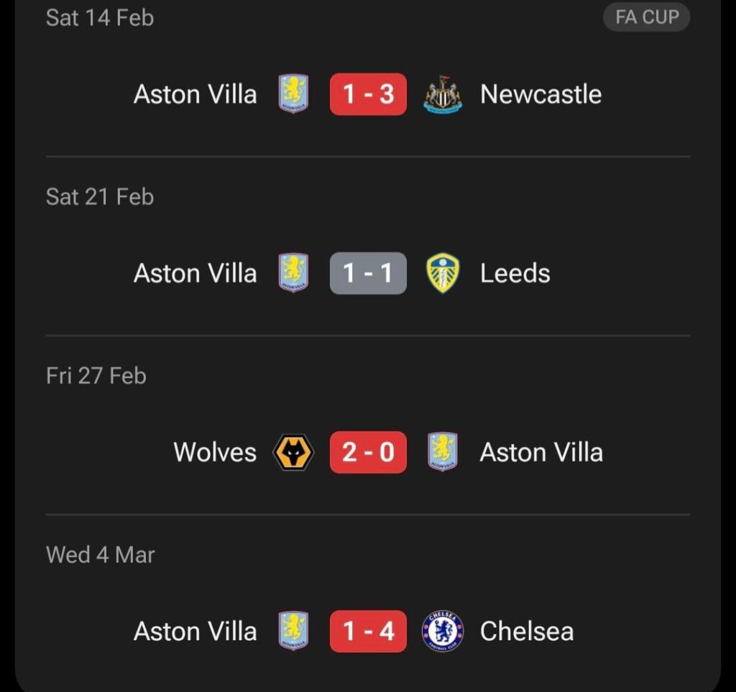
Task: Click the 1-4 Chelsea scoreline
Action: pos(367,631)
